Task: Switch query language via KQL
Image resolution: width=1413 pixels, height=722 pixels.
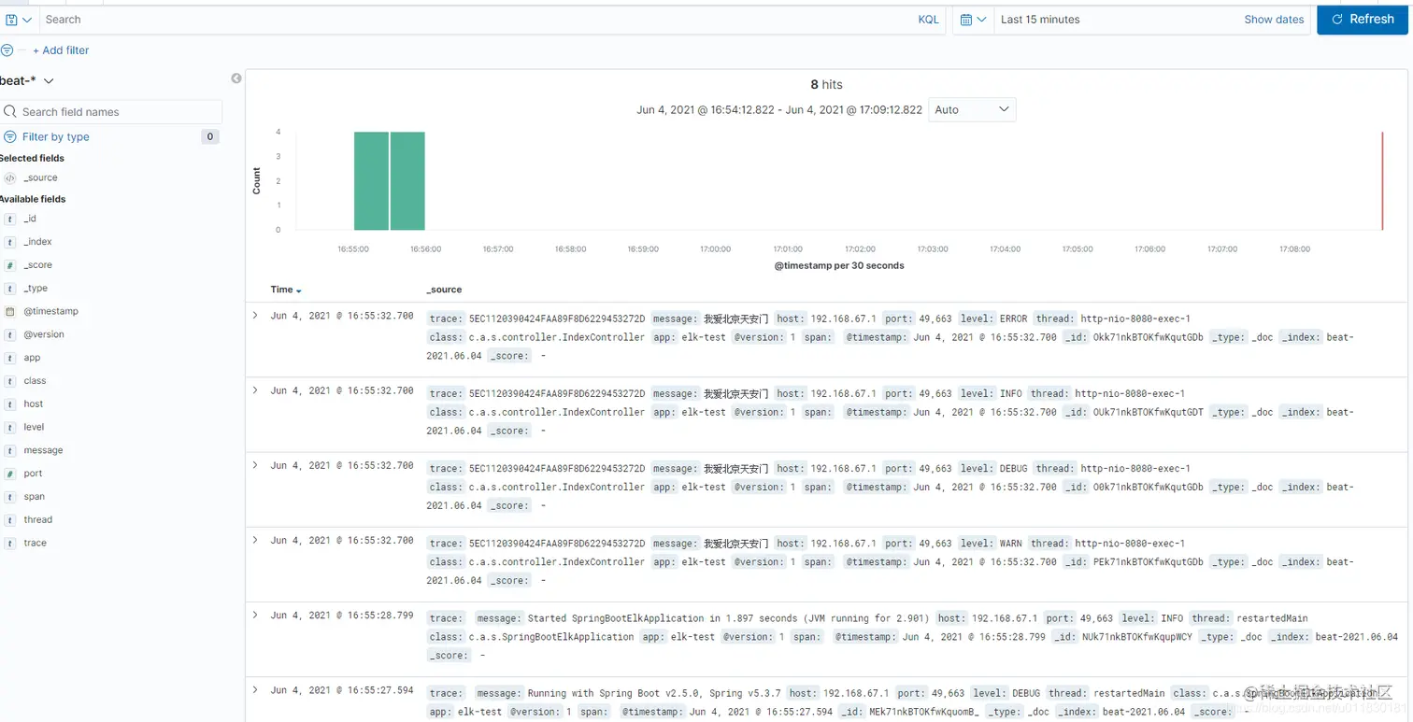Action: pos(928,20)
